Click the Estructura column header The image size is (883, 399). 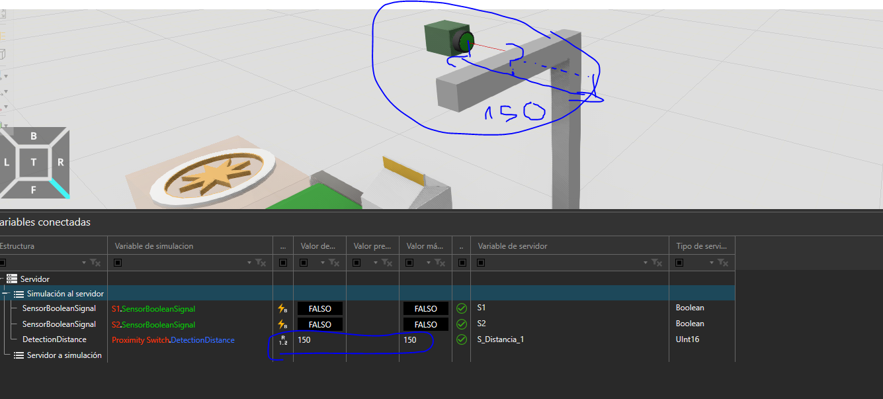point(53,246)
